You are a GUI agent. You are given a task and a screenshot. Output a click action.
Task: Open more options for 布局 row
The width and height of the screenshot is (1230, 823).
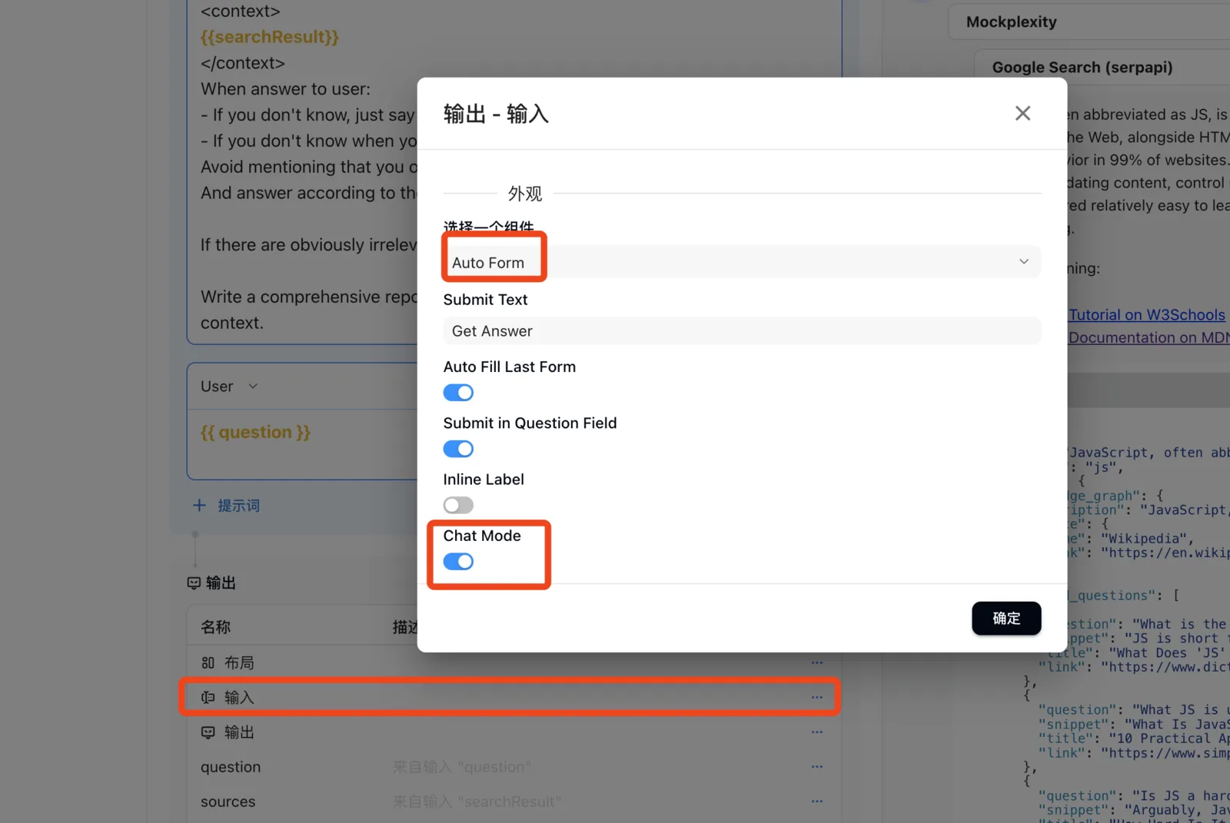tap(816, 662)
